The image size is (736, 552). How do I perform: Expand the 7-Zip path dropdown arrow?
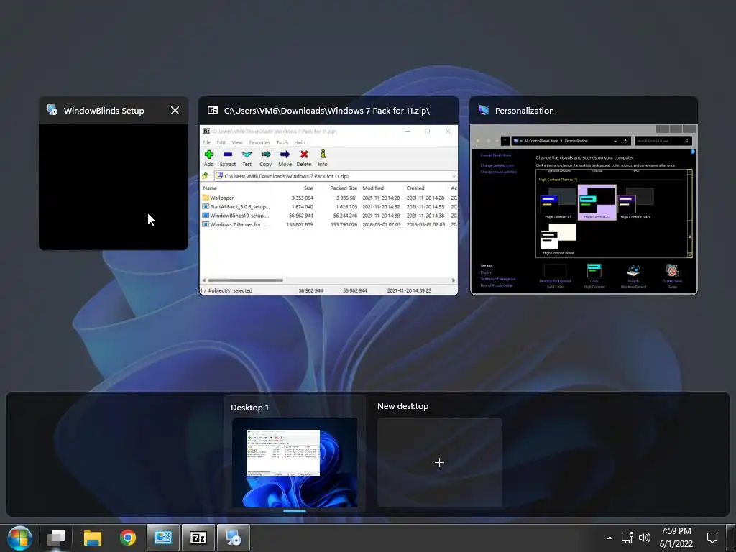tap(454, 176)
